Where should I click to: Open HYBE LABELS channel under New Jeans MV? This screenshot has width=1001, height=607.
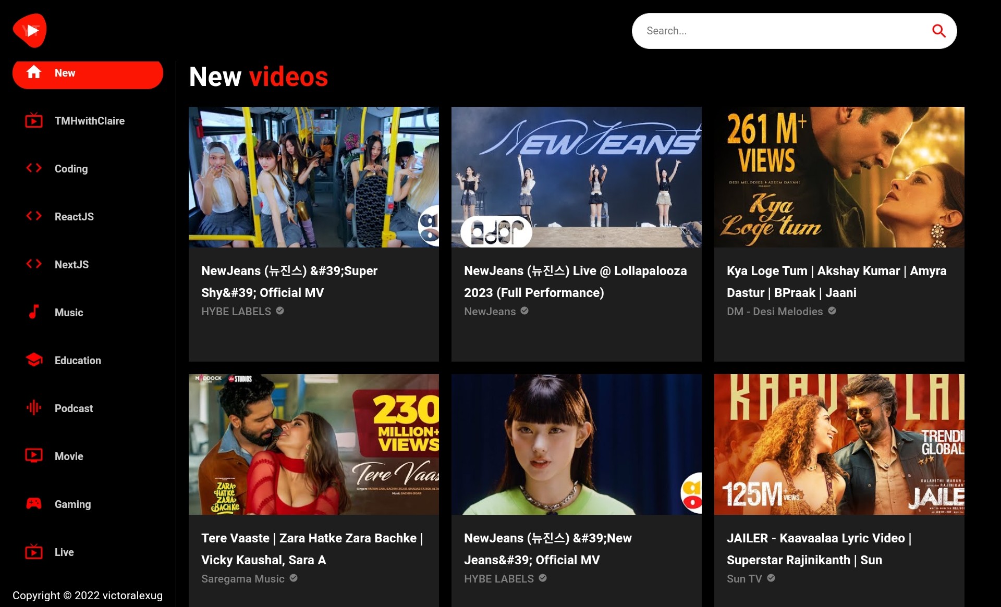coord(499,579)
